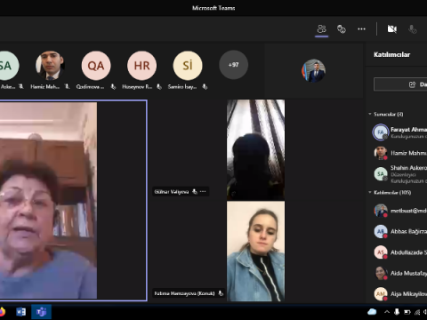Click the Katılımcılar panel heading
Viewport: 427px width, 320px height.
391,54
